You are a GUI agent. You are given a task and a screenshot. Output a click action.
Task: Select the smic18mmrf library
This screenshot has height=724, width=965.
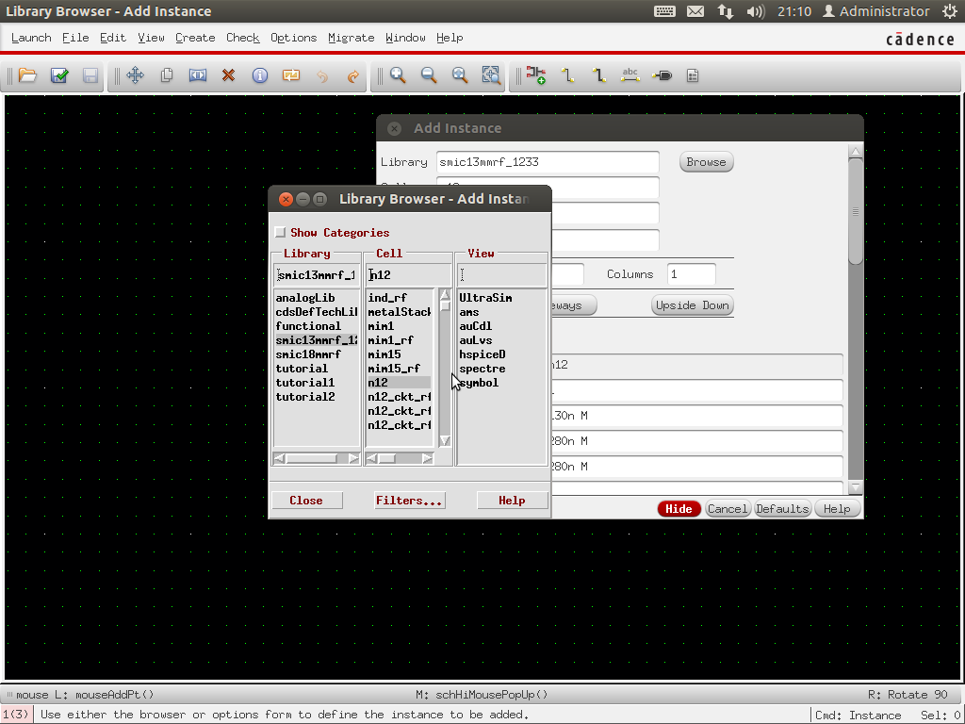(x=308, y=354)
